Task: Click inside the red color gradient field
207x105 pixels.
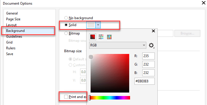Action: [110, 73]
